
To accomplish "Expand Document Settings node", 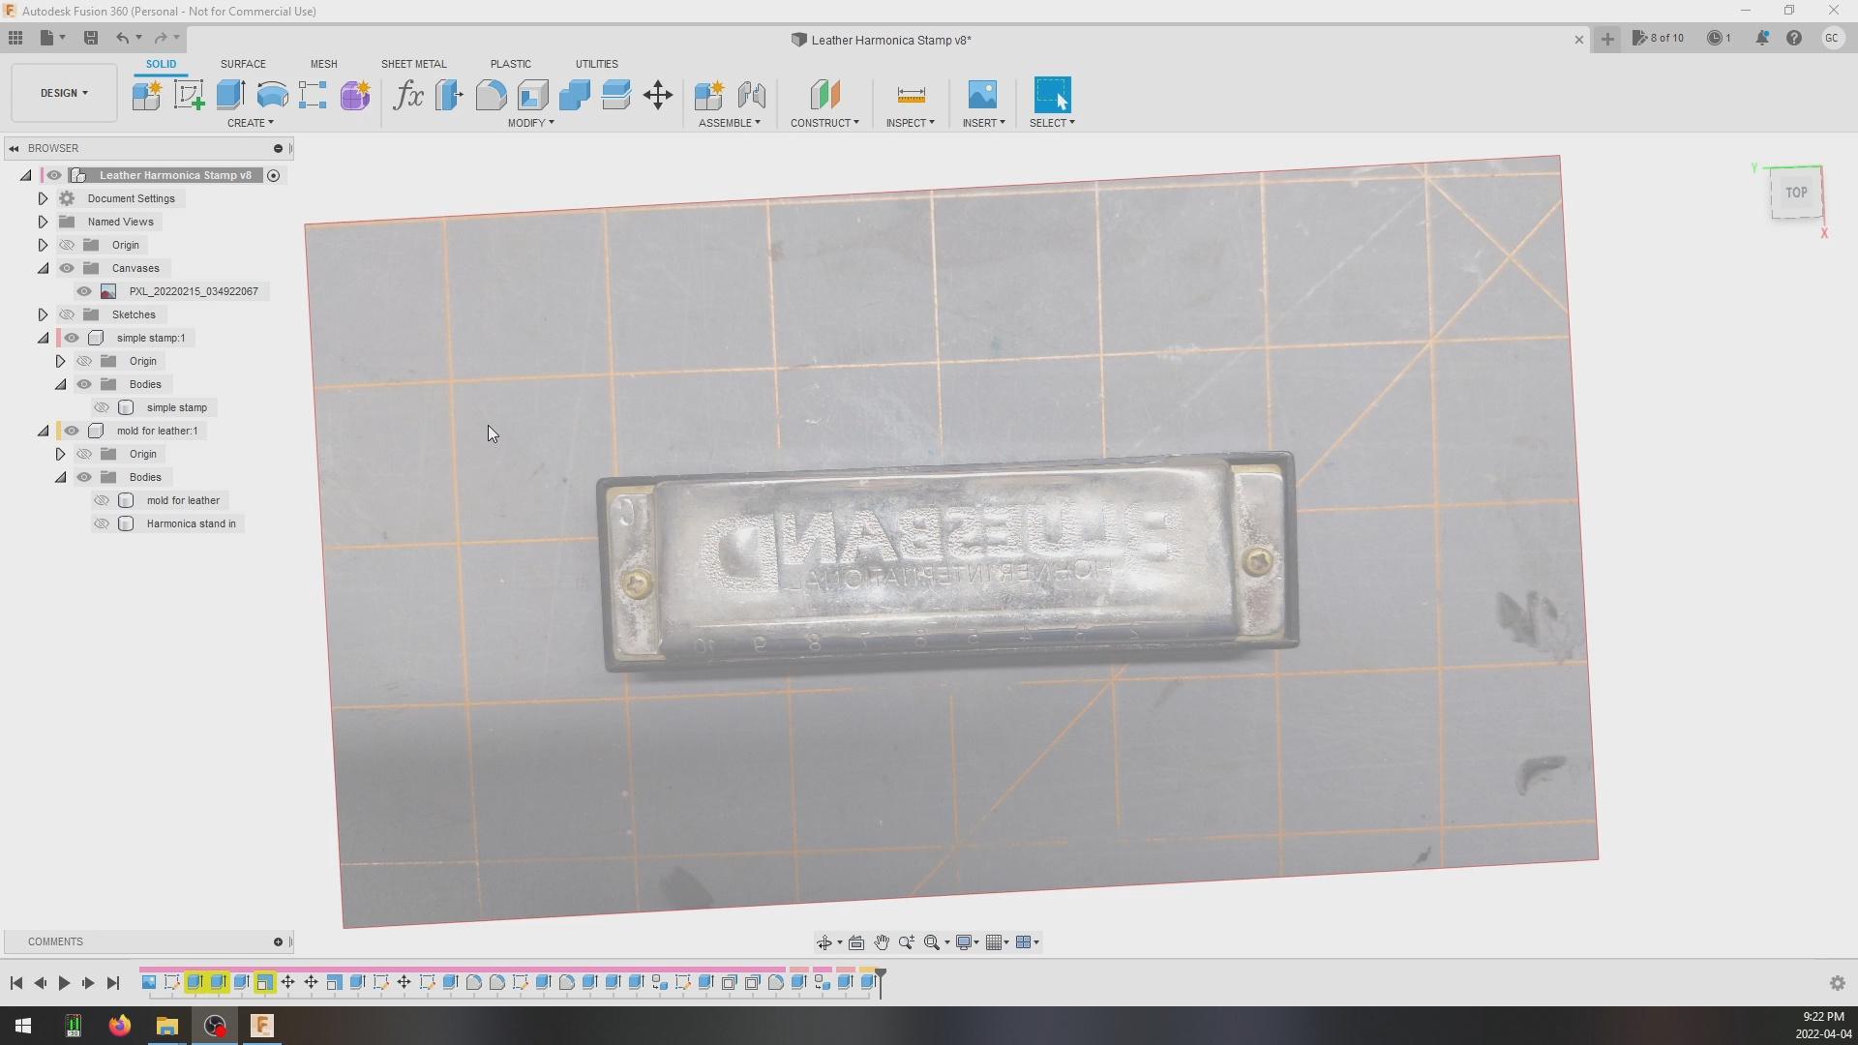I will click(43, 198).
